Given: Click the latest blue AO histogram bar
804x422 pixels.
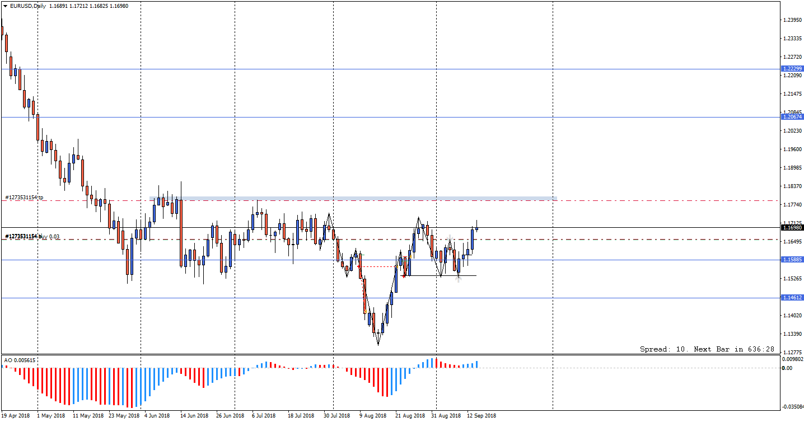Looking at the screenshot, I should pyautogui.click(x=477, y=364).
